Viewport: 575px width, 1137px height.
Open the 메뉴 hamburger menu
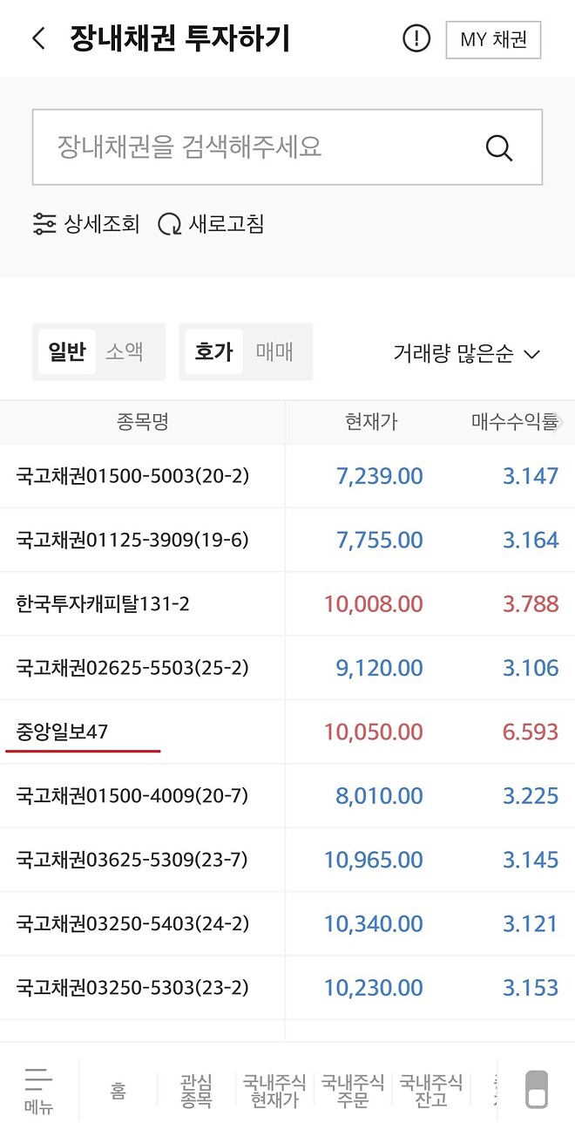[x=38, y=1088]
